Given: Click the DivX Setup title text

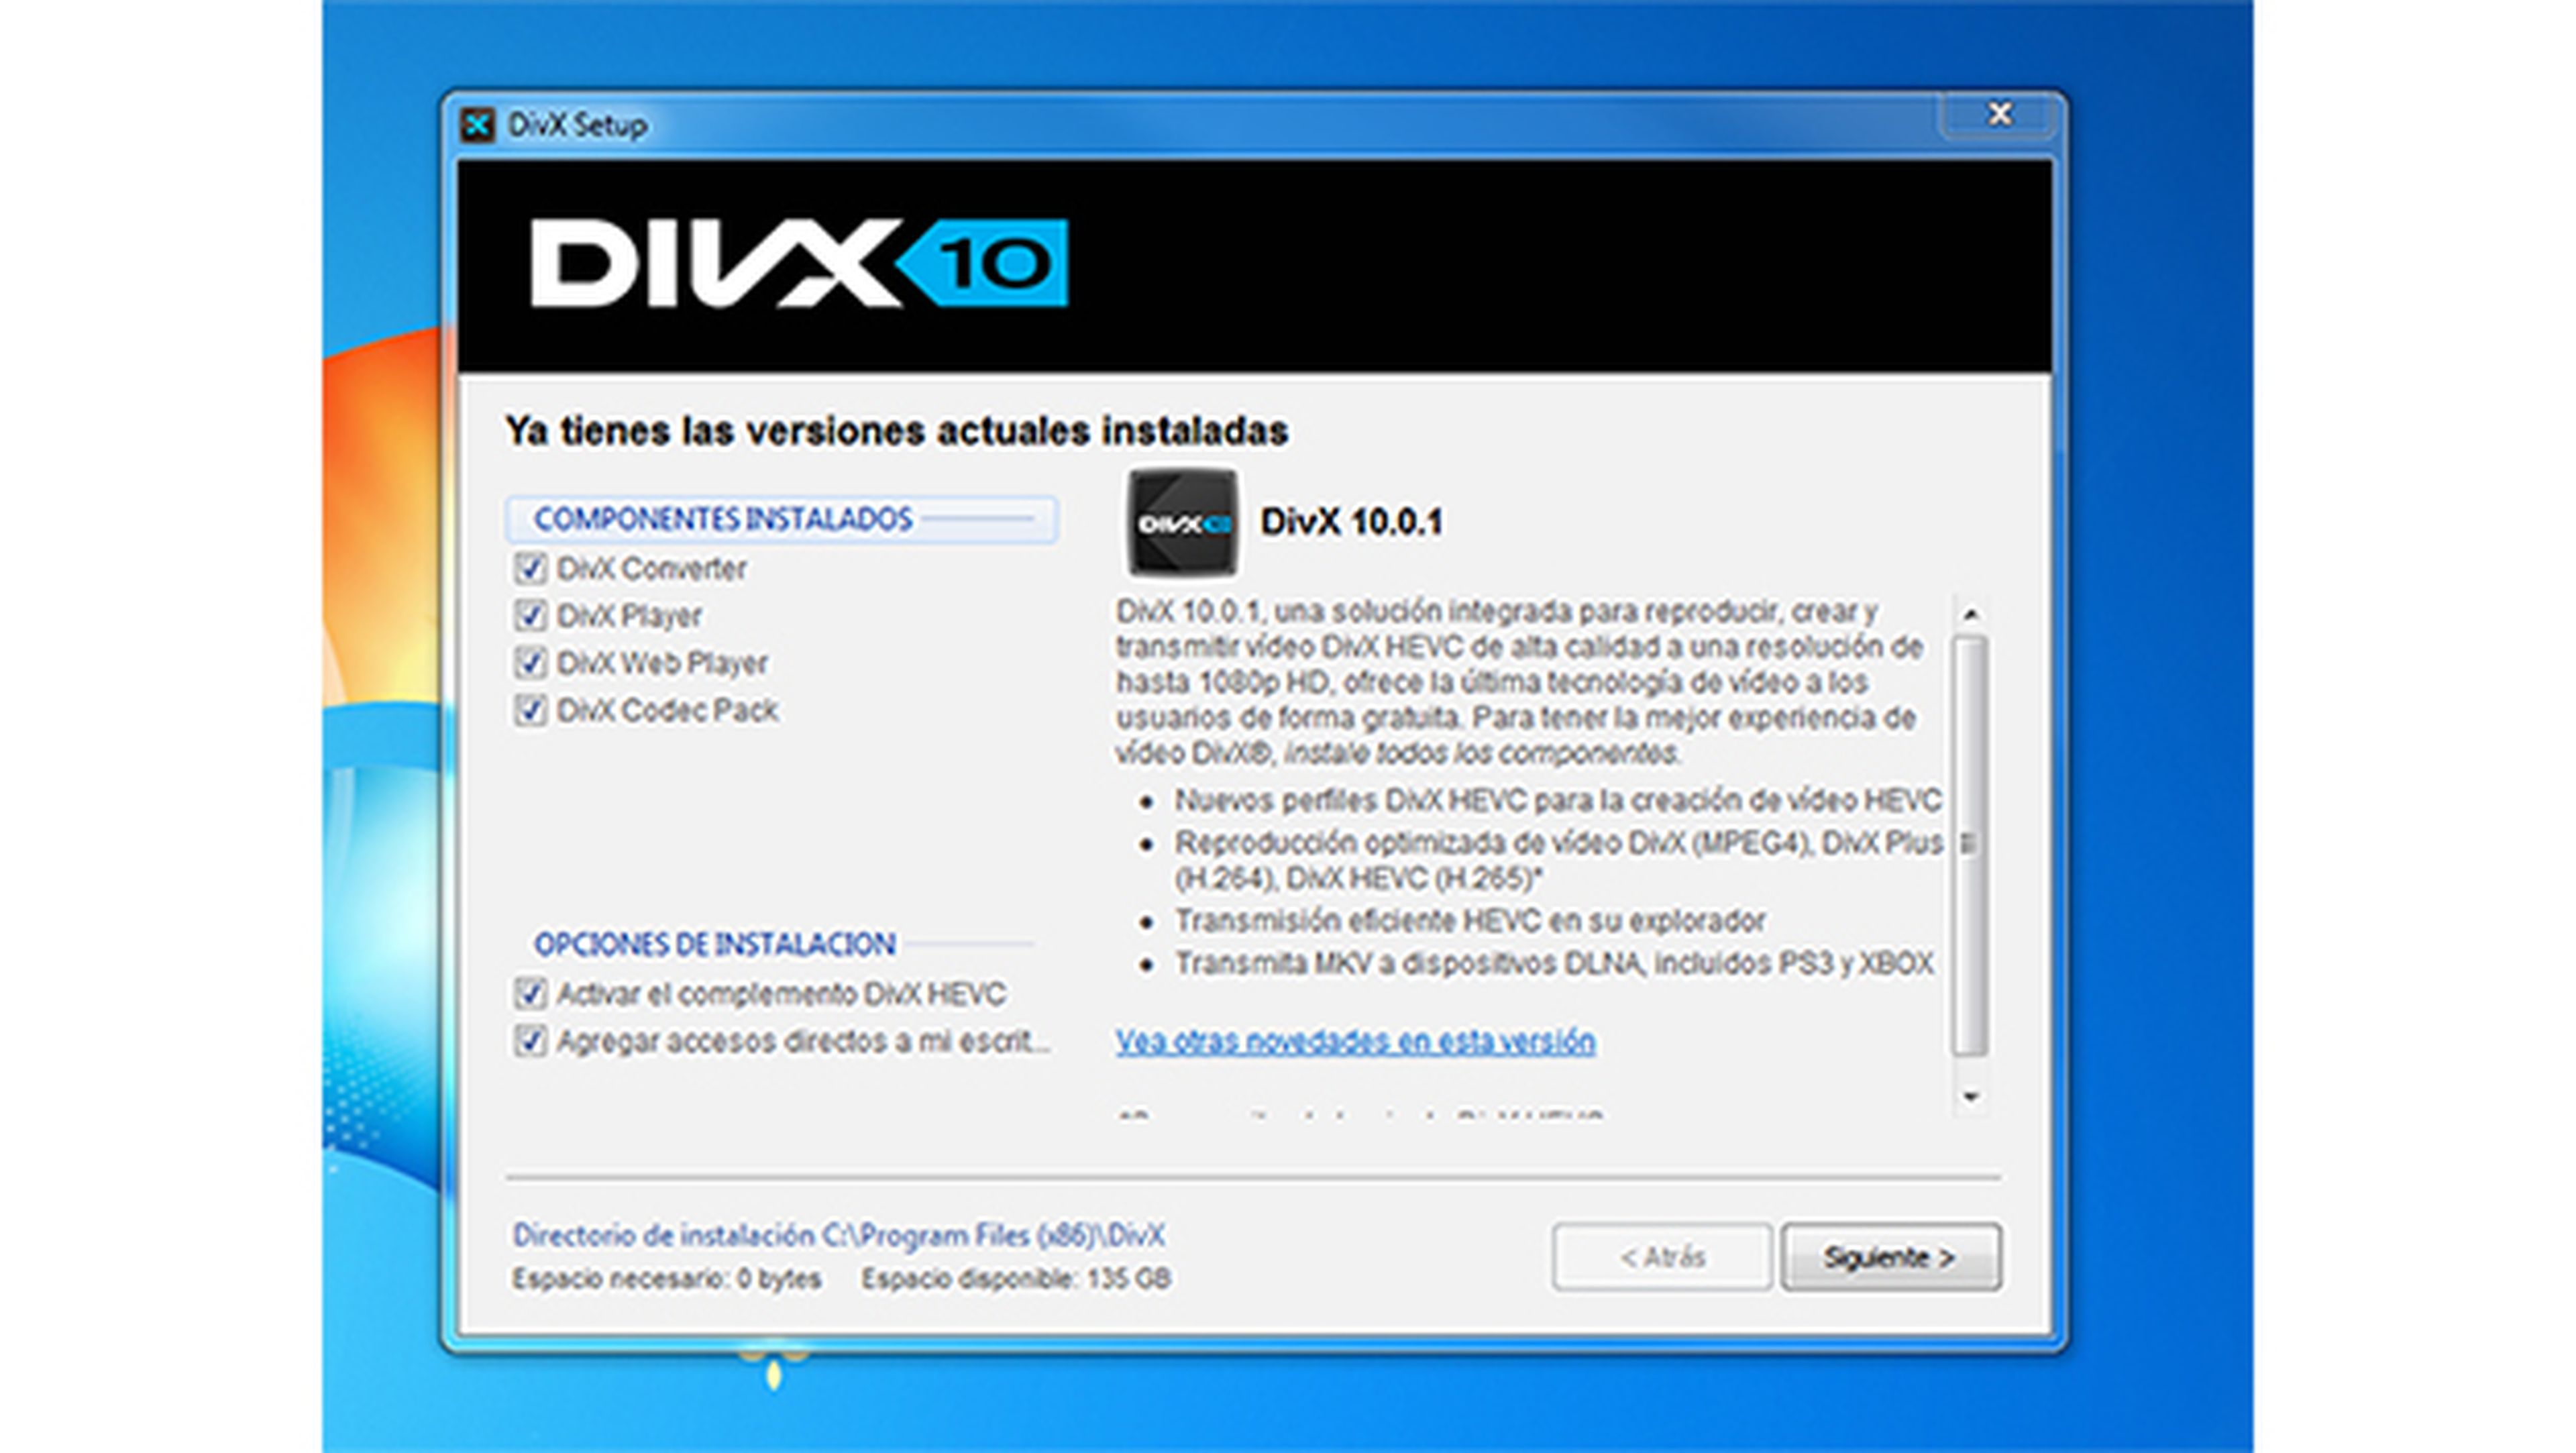Looking at the screenshot, I should 577,126.
